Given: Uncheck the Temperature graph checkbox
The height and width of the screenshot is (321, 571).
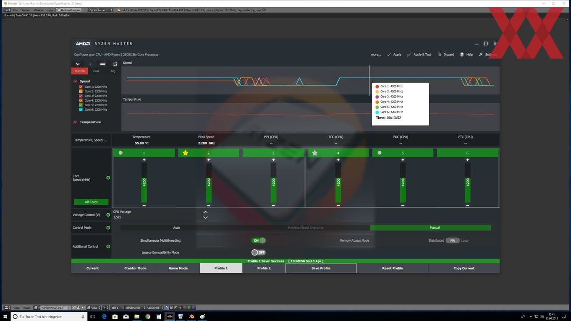Looking at the screenshot, I should click(75, 122).
